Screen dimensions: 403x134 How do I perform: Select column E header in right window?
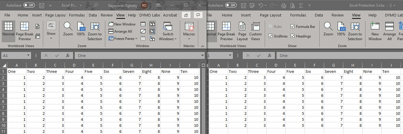295,65
